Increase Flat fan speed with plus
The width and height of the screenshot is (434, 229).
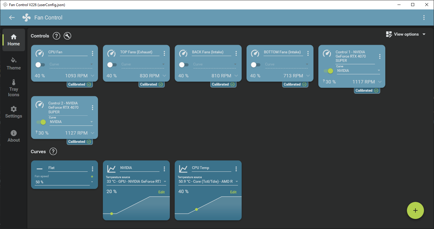[x=92, y=177]
